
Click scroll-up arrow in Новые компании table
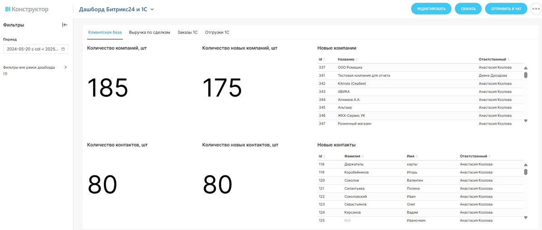[525, 67]
